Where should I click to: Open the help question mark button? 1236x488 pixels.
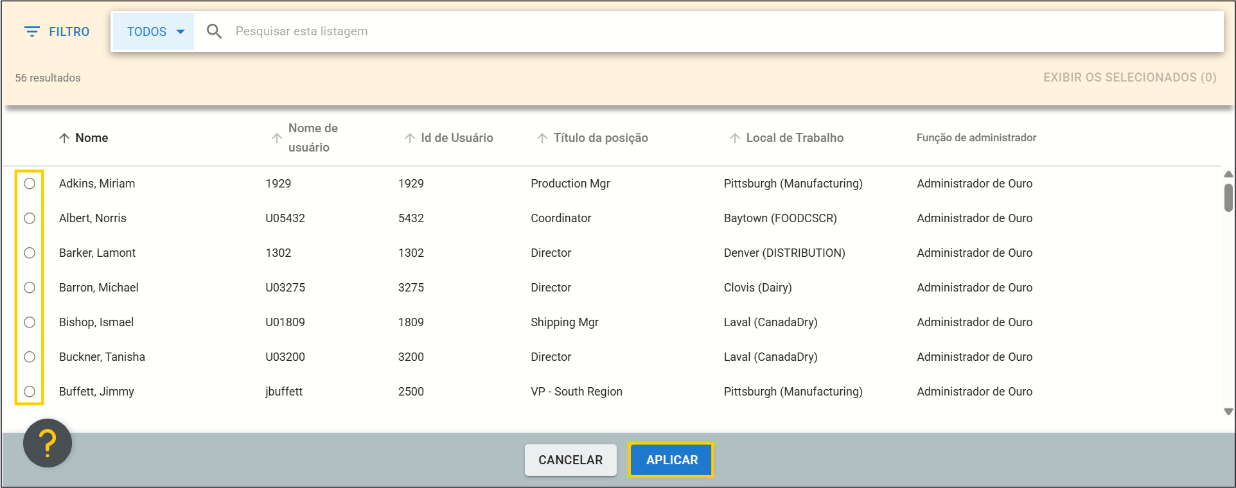pyautogui.click(x=48, y=443)
